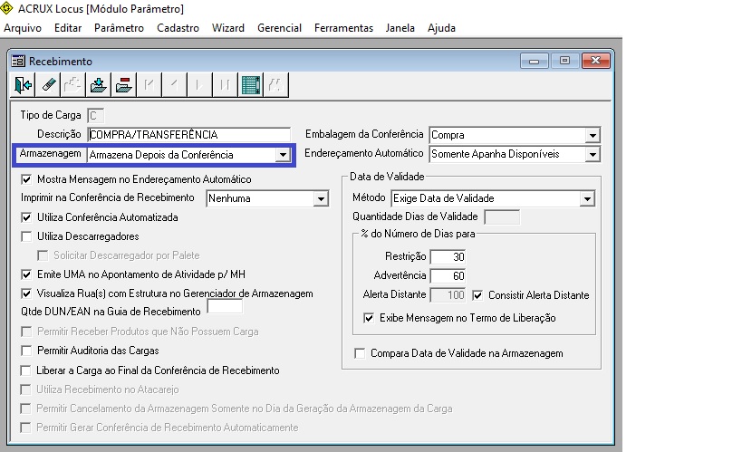Click the teal list grid toolbar icon

(251, 85)
